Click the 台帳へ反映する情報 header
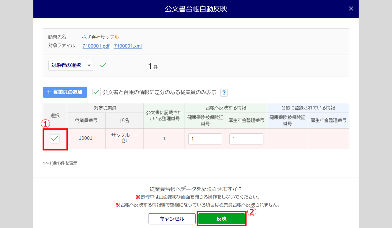 (x=226, y=108)
